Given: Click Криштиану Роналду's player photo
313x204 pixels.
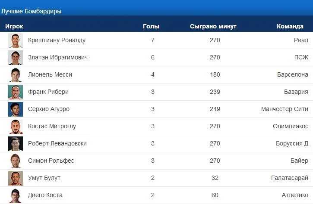Looking at the screenshot, I should point(16,40).
